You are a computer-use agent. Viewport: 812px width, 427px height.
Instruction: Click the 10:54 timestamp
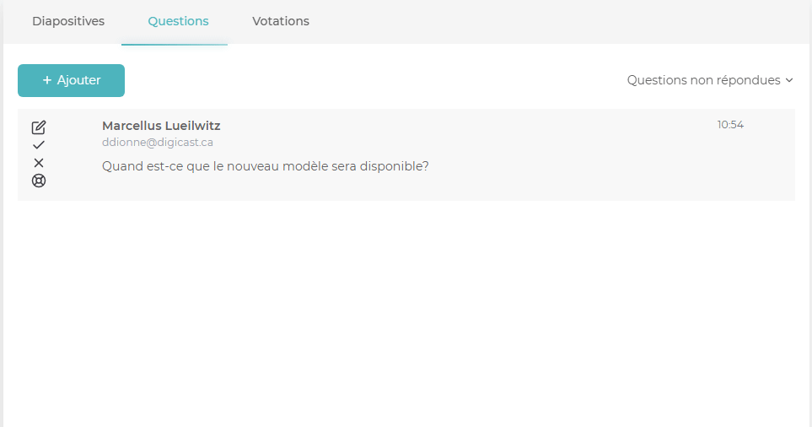[x=730, y=125]
